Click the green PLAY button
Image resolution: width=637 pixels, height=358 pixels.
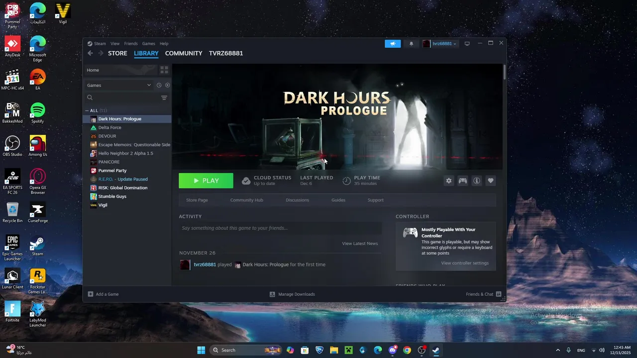[206, 180]
